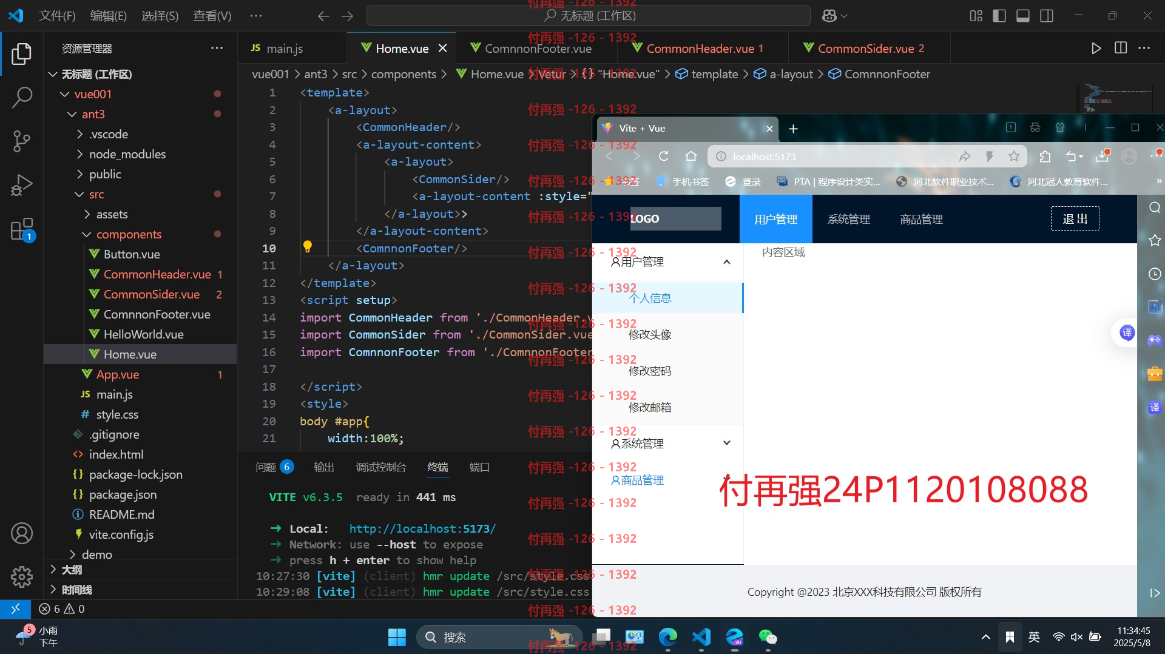1165x654 pixels.
Task: Open the Manage gear icon
Action: (x=22, y=576)
